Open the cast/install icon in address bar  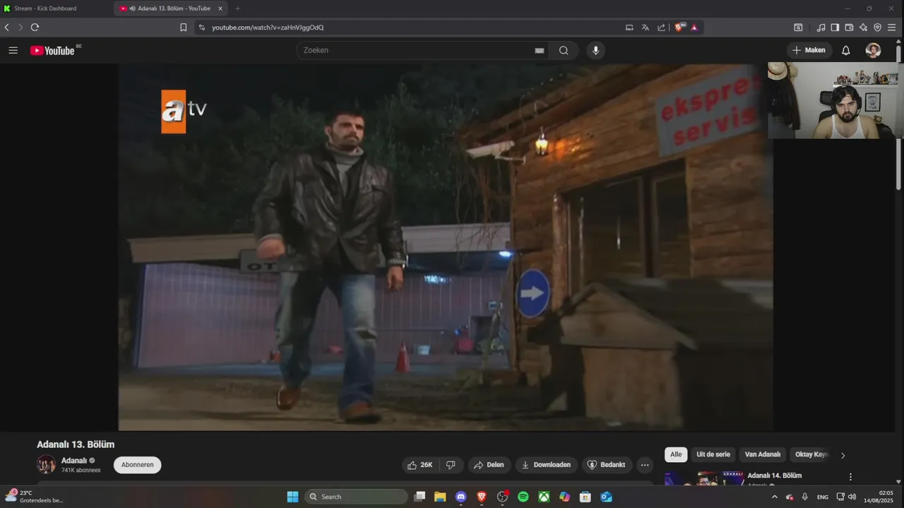coord(629,28)
